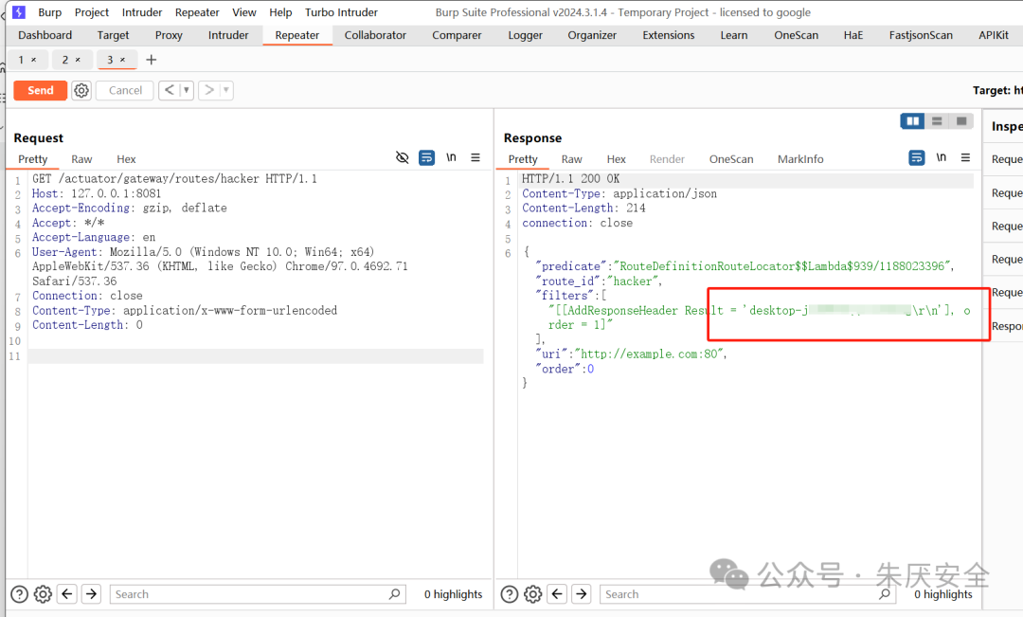Open history dropdown beside forward arrow
This screenshot has width=1023, height=617.
click(x=226, y=90)
